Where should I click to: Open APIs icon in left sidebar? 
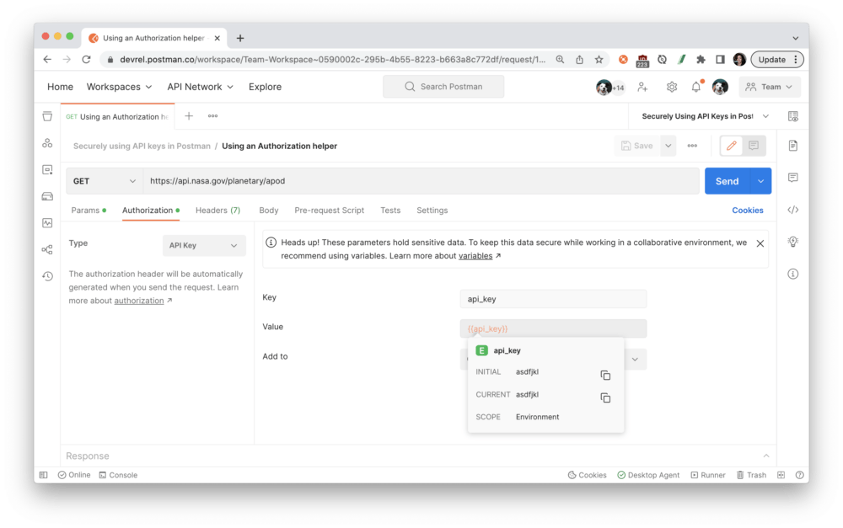click(47, 143)
